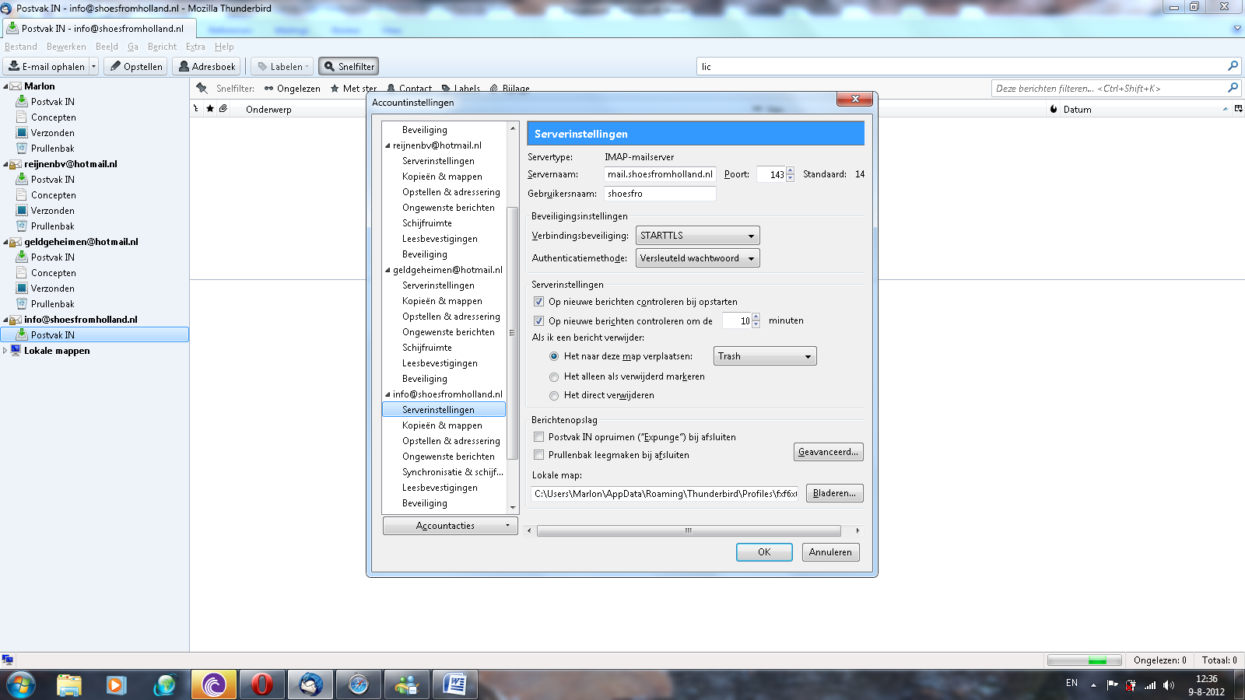Open E-mail ophalen dropdown arrow
Image resolution: width=1245 pixels, height=700 pixels.
click(94, 67)
